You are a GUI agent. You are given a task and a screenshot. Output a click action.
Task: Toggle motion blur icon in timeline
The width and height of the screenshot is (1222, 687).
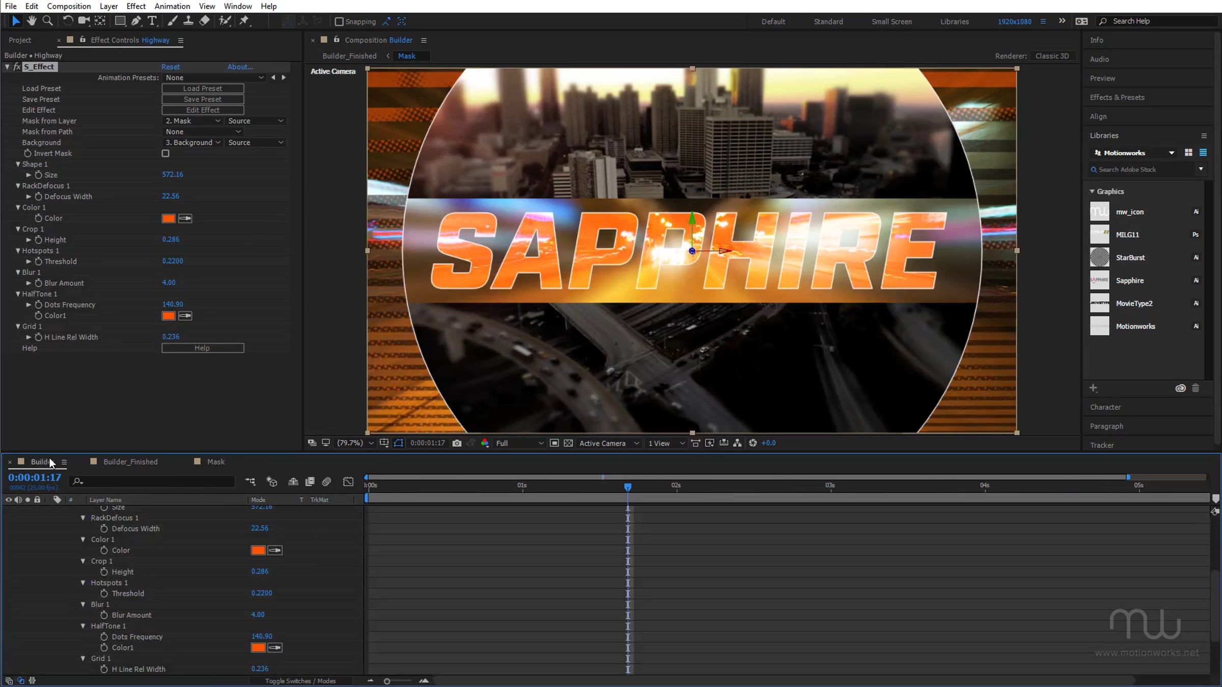tap(327, 481)
